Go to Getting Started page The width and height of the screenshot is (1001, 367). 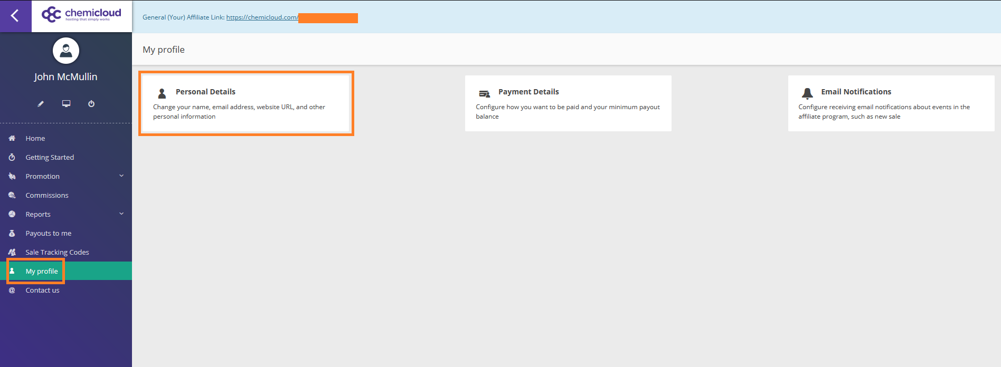(x=50, y=157)
